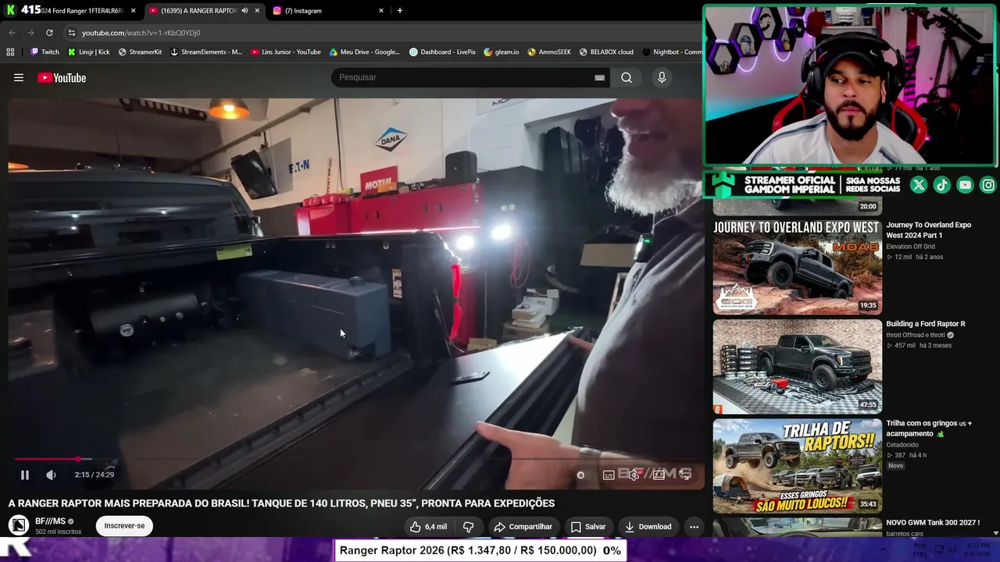
Task: Dislike the video with thumbs-down
Action: pos(468,527)
